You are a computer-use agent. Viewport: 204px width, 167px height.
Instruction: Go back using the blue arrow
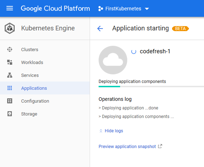(100, 28)
